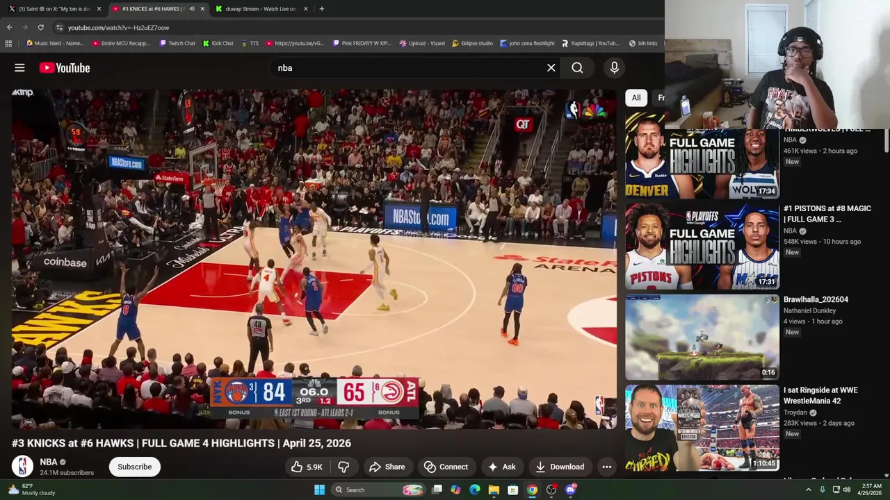Clear the search box with X

click(x=551, y=68)
